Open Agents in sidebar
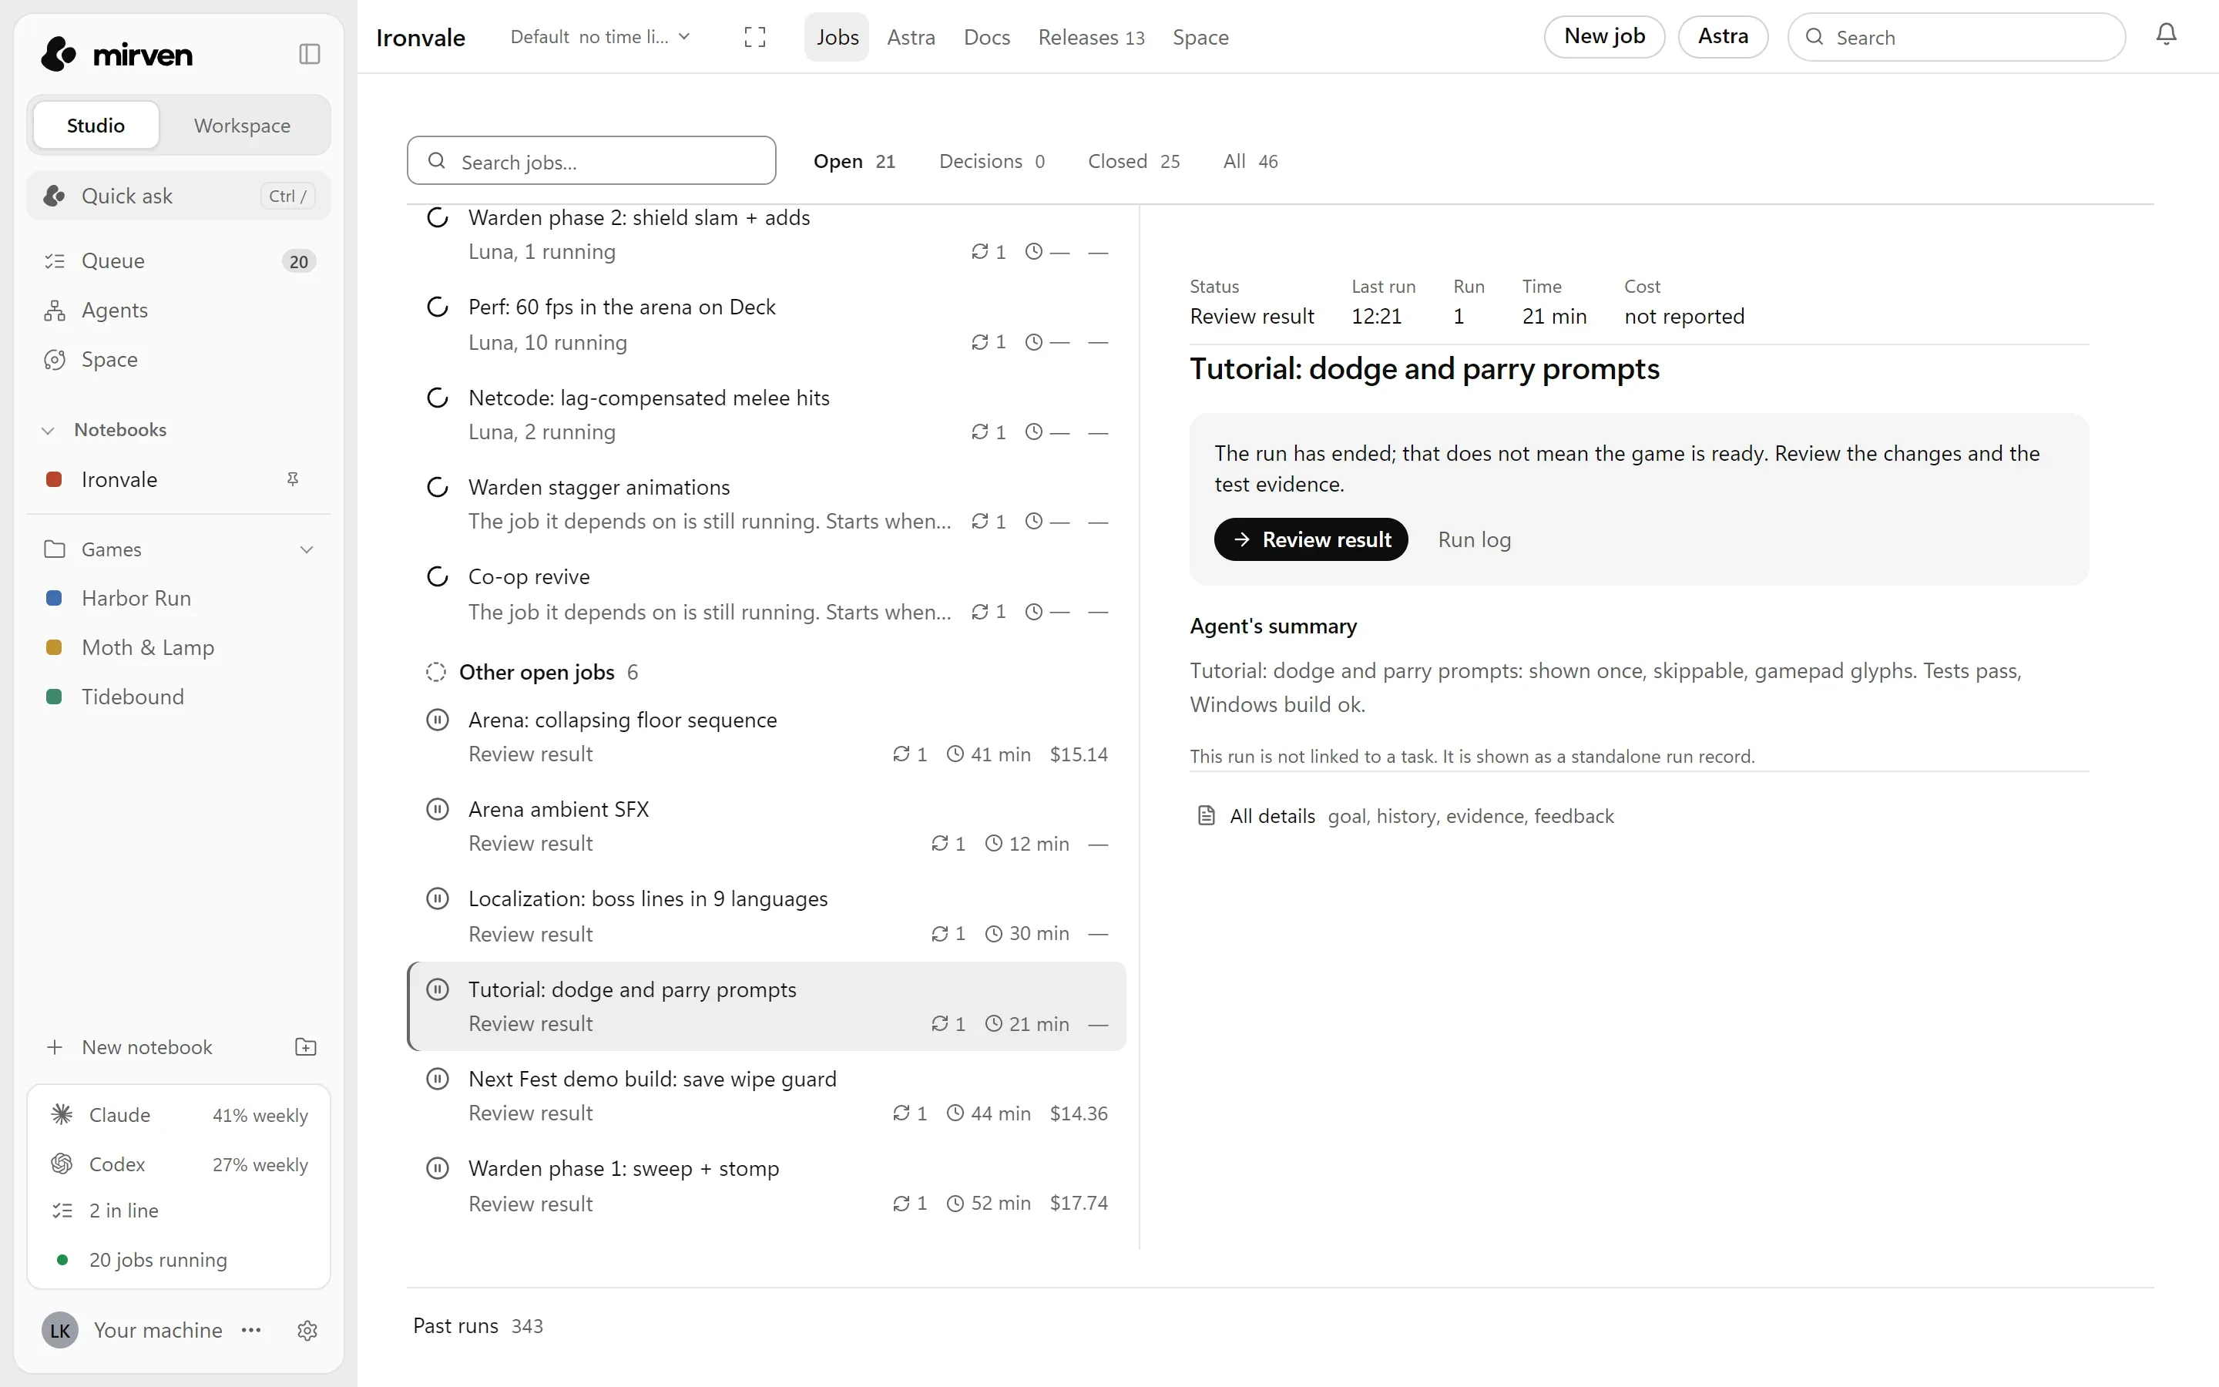 [179, 310]
